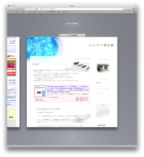Open the のんびり雑記帳 bookmark in bookmarks bar
Viewport: 144px width, 157px height.
click(x=50, y=12)
